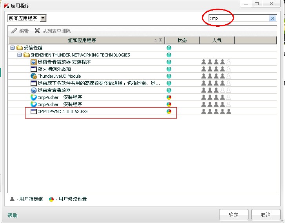Open the 所有应用程序 filter dropdown

coord(43,18)
